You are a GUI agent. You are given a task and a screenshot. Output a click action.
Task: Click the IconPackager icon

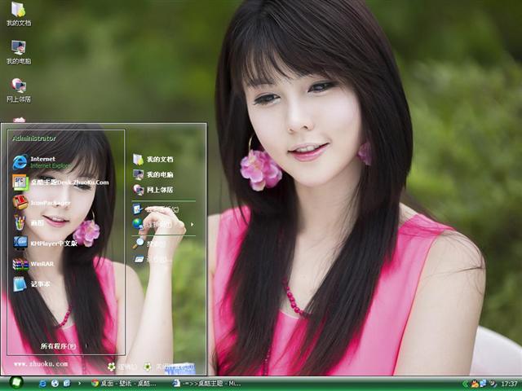tap(20, 203)
